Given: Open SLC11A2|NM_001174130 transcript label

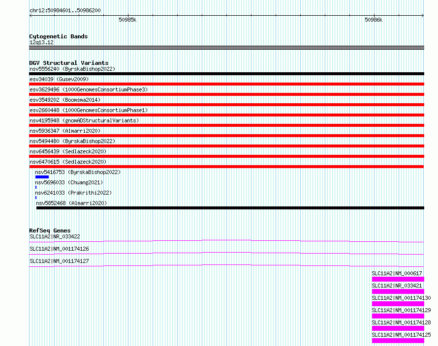Looking at the screenshot, I should tap(401, 298).
